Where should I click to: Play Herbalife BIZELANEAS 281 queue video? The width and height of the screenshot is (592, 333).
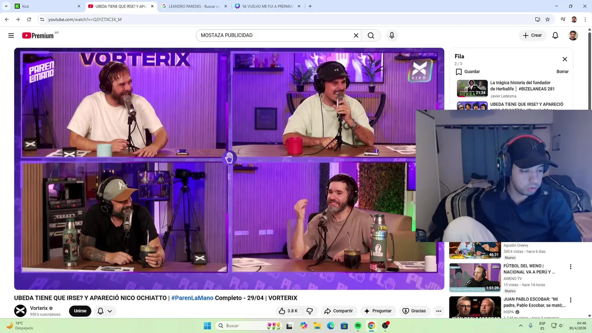(x=472, y=88)
